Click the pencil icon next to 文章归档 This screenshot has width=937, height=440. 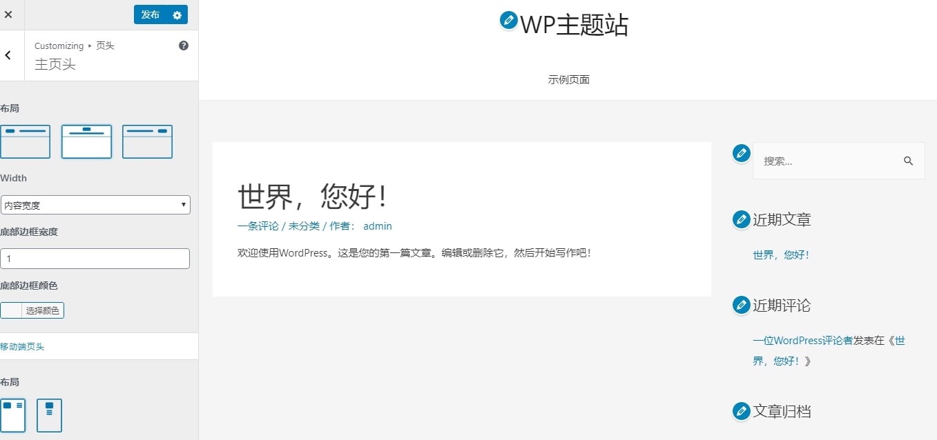click(x=741, y=410)
